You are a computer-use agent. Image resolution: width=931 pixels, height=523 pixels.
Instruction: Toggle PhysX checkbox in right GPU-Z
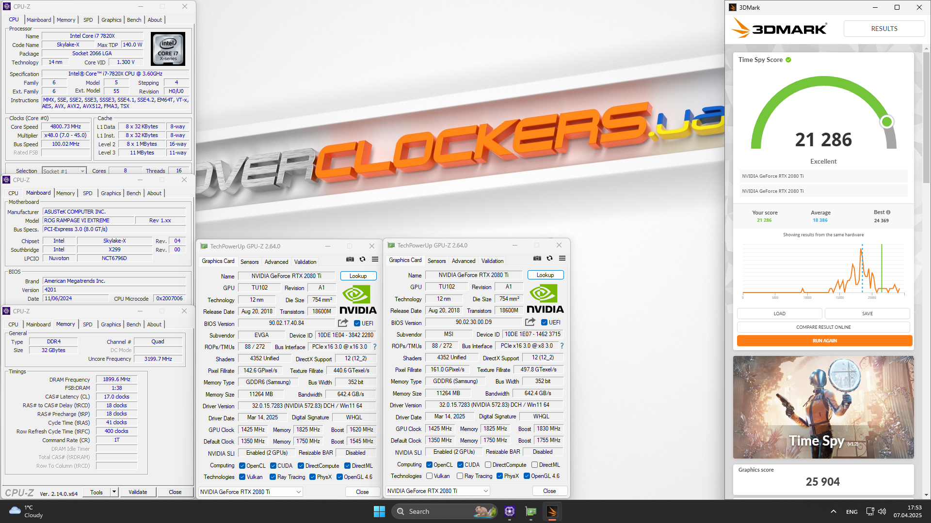[499, 476]
